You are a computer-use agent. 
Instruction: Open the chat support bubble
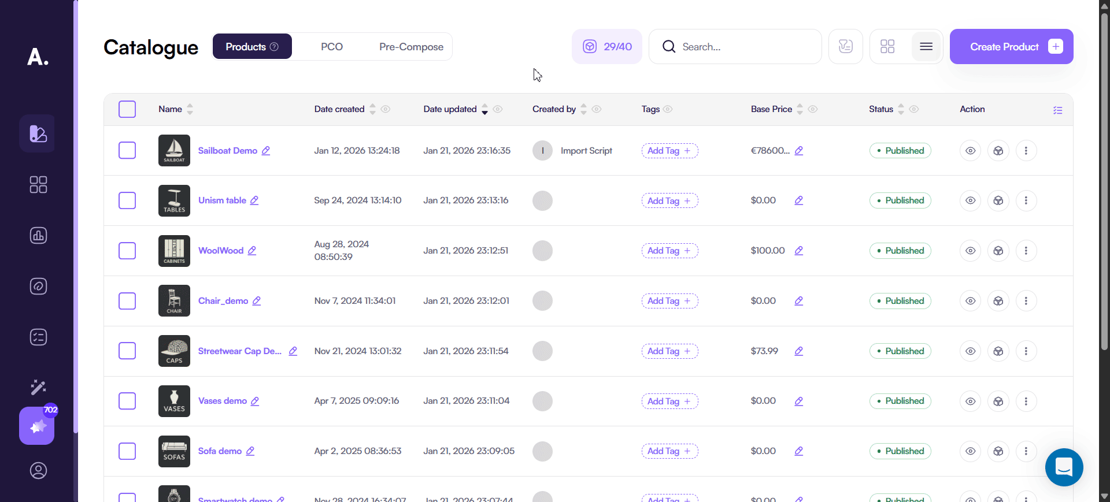[x=1064, y=467]
